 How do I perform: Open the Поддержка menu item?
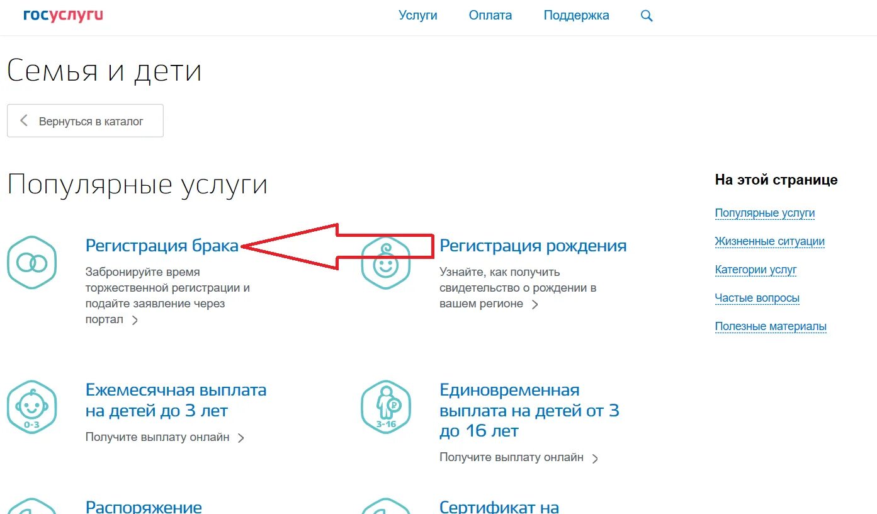(x=577, y=16)
